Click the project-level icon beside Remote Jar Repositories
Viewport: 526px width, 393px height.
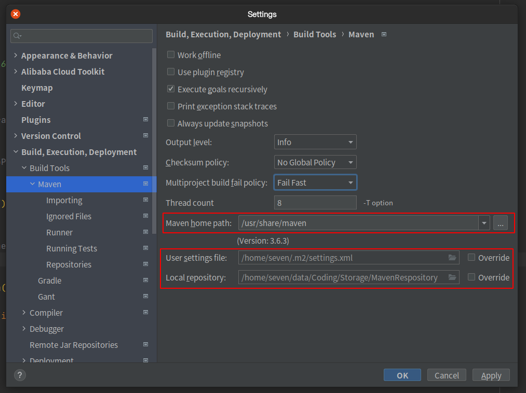point(145,345)
